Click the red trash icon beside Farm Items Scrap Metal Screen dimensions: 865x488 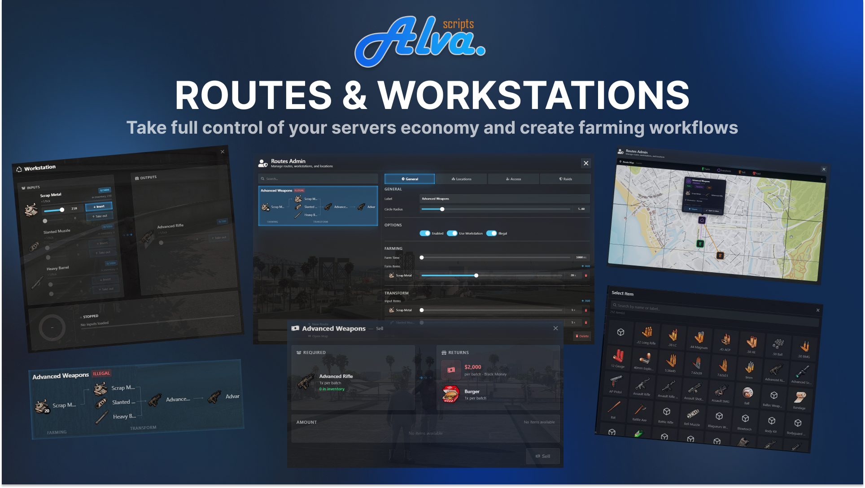coord(585,275)
